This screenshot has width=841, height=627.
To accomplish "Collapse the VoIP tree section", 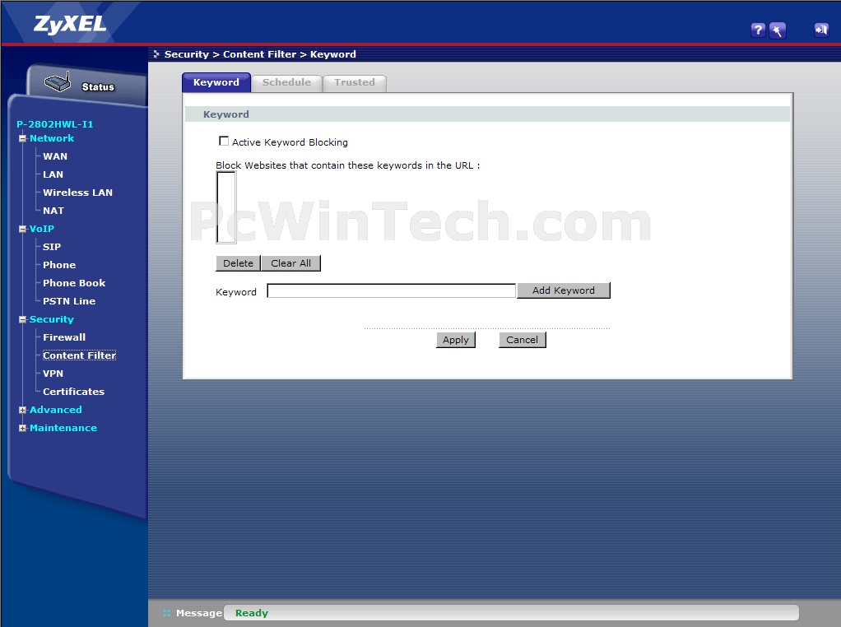I will (22, 229).
